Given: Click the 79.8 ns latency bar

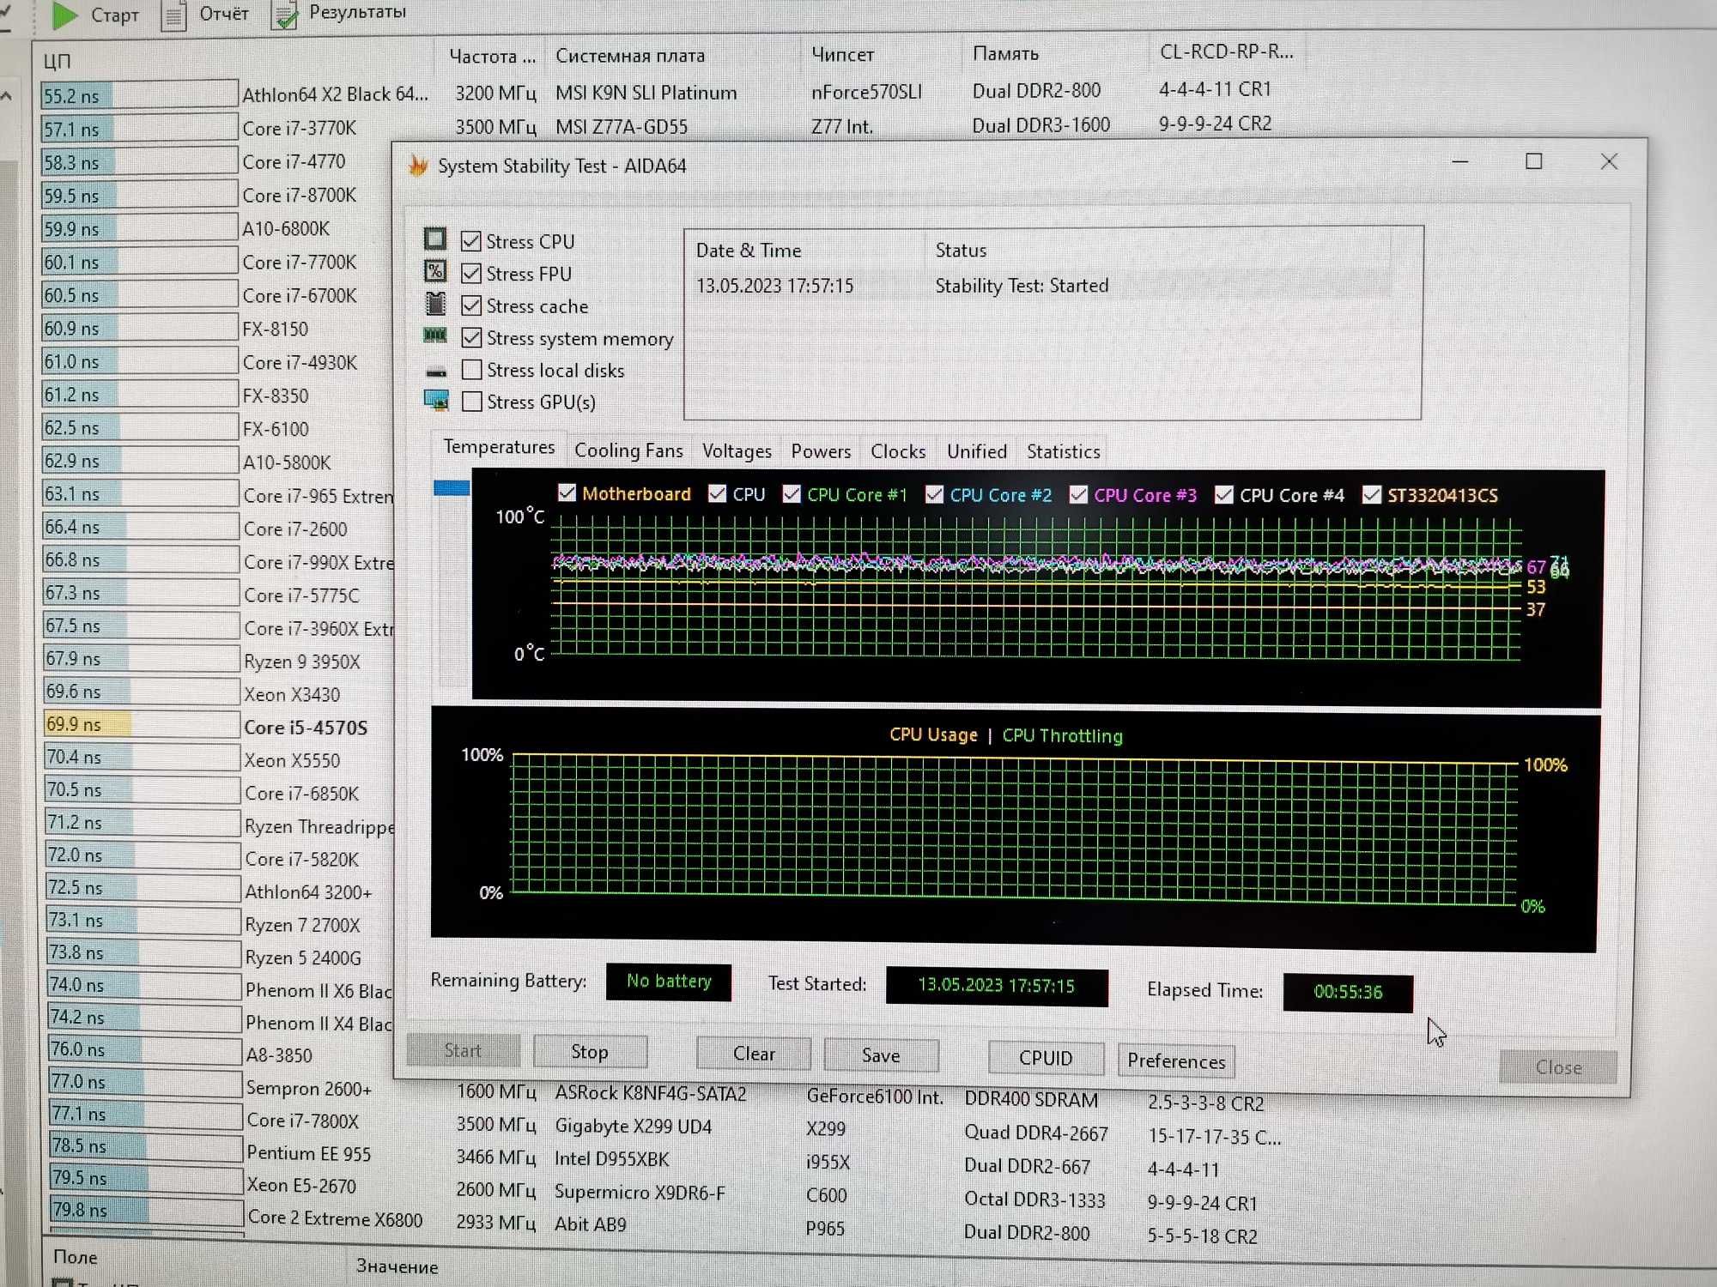Looking at the screenshot, I should point(147,1210).
